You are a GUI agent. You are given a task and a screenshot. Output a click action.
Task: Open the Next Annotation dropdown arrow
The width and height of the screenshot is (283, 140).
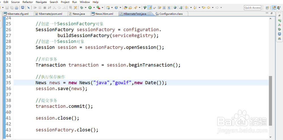tap(191, 8)
